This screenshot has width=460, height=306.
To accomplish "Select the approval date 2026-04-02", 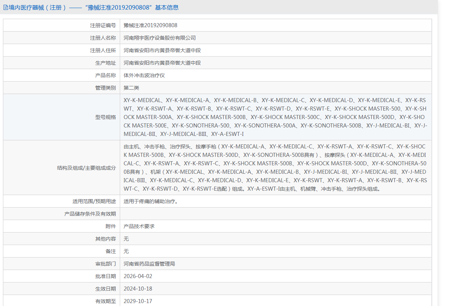I will point(138,276).
